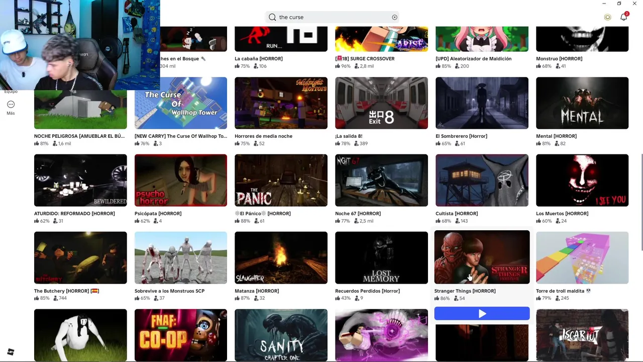Open the psycho horror thumbnail
The height and width of the screenshot is (362, 643).
coord(181,180)
